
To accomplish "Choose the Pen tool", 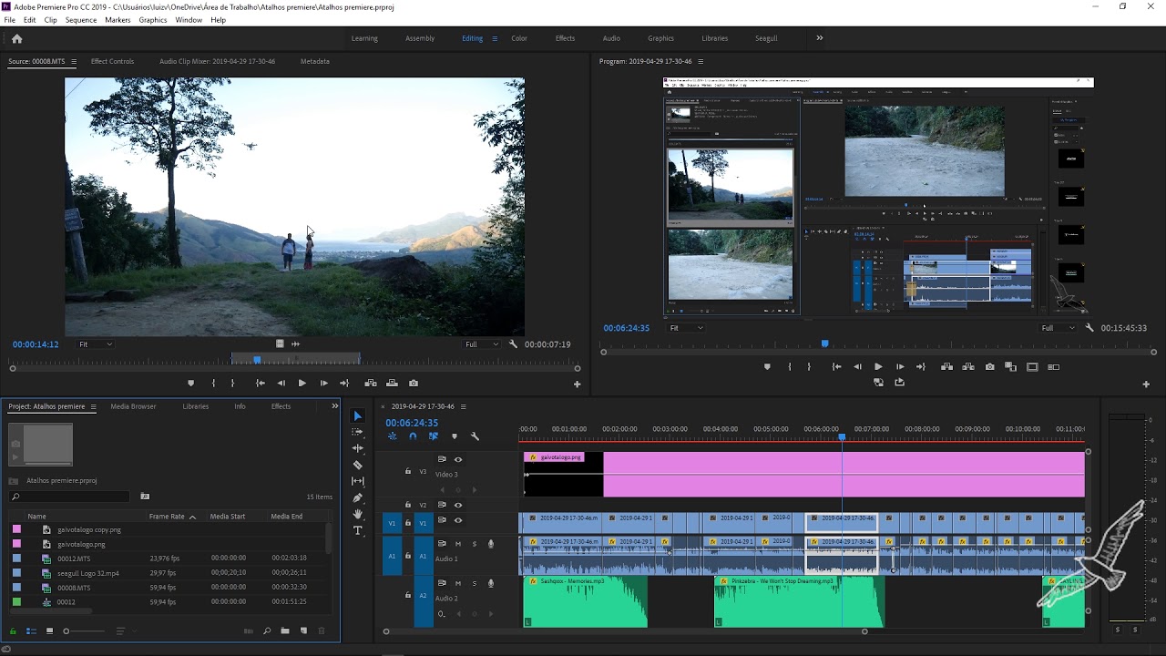I will (358, 497).
